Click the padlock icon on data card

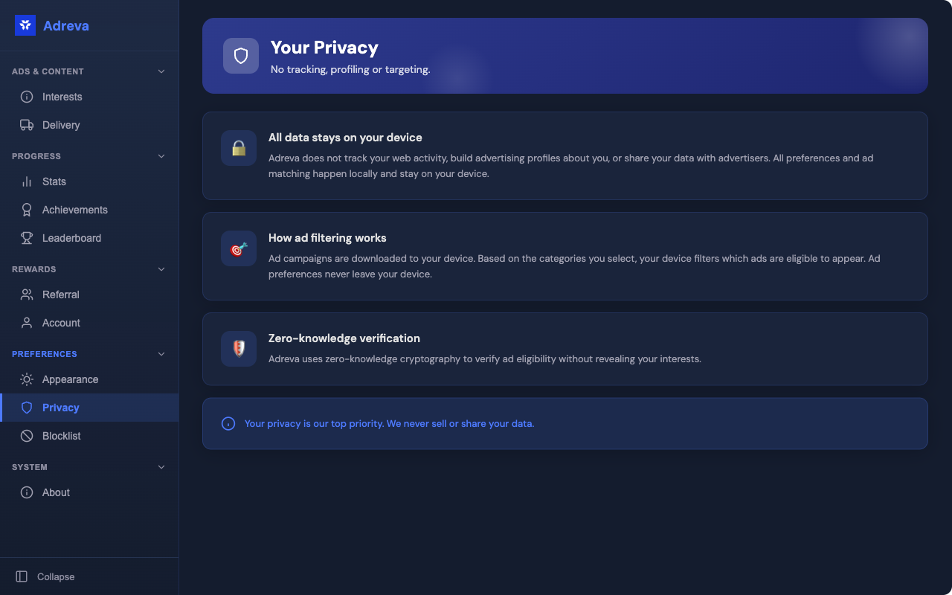pos(239,148)
